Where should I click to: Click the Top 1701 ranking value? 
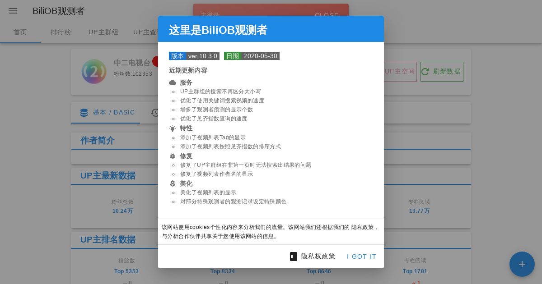coord(415,271)
